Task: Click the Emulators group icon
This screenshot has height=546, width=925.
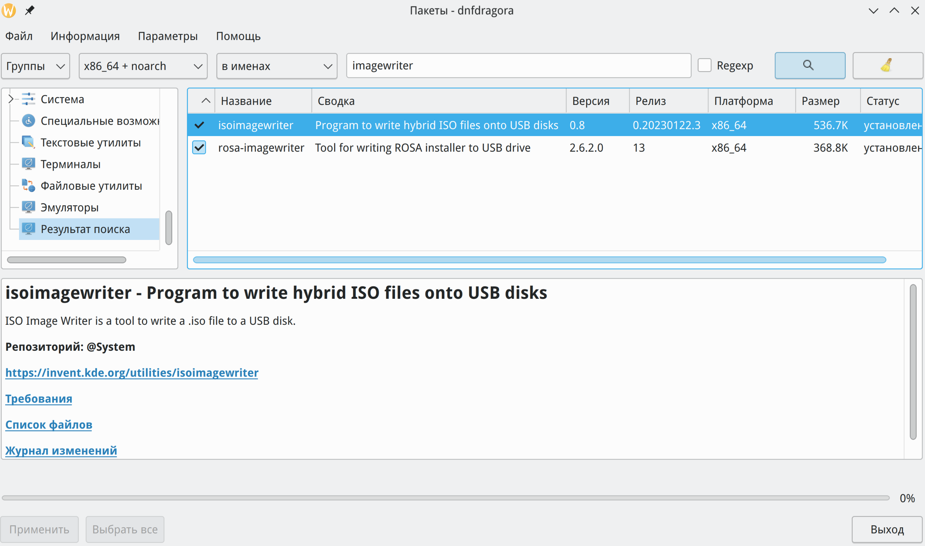Action: pos(28,207)
